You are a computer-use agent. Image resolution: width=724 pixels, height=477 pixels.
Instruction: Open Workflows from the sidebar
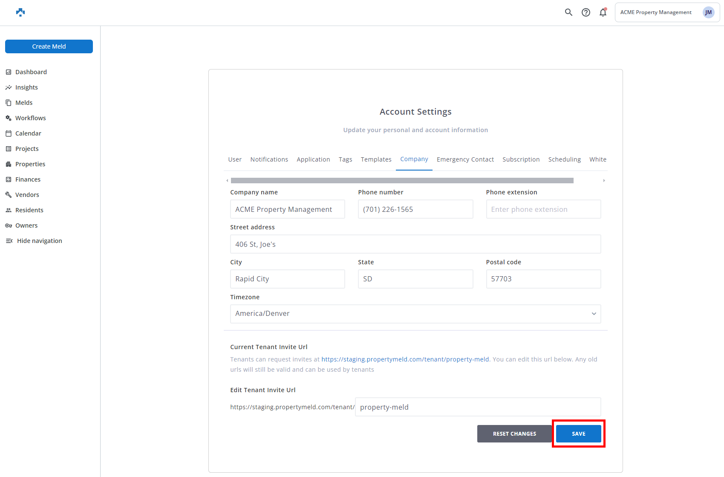point(30,118)
